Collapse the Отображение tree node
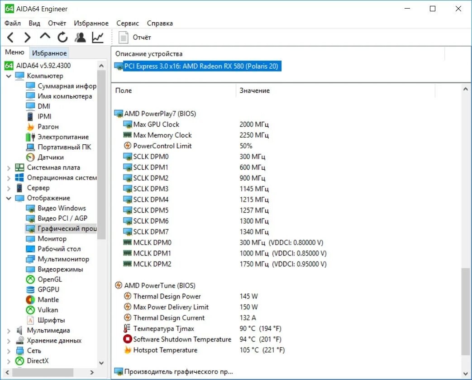This screenshot has width=472, height=380. click(x=9, y=198)
